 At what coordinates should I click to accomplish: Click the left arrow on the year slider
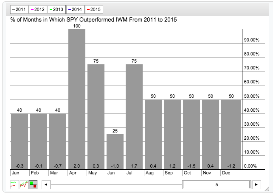click(x=46, y=185)
